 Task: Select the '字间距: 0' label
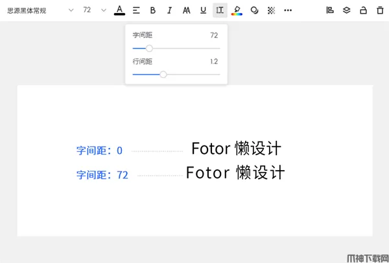click(x=99, y=151)
